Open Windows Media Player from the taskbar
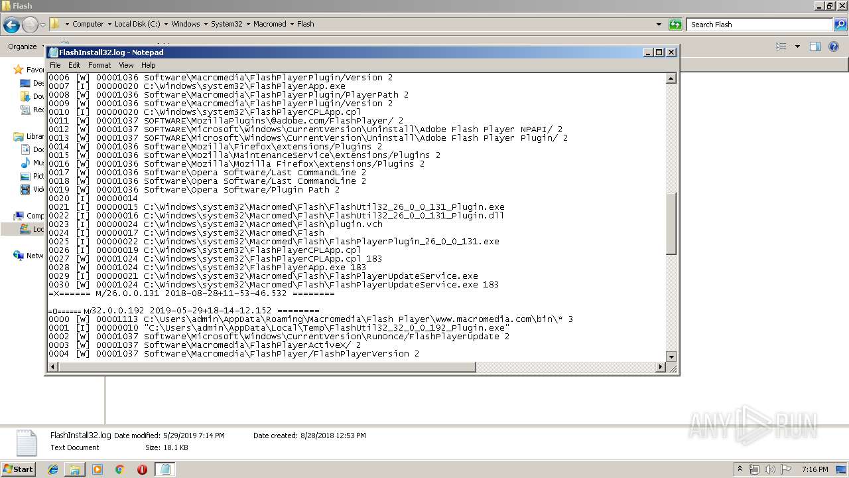 pos(98,469)
